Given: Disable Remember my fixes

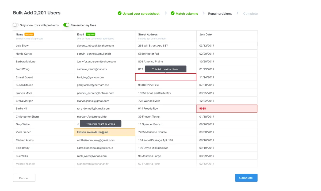Looking at the screenshot, I should 66,25.
